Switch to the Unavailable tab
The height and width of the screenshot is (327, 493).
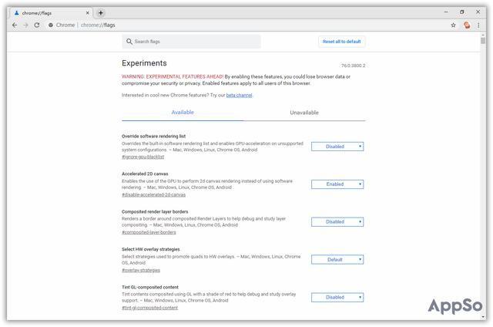coord(304,113)
